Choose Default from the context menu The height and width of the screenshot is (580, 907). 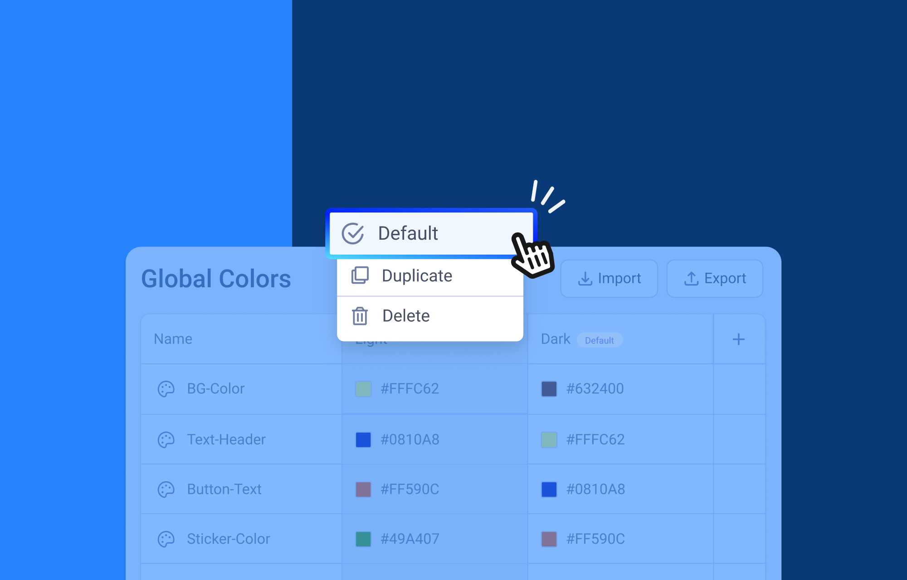[x=408, y=234]
